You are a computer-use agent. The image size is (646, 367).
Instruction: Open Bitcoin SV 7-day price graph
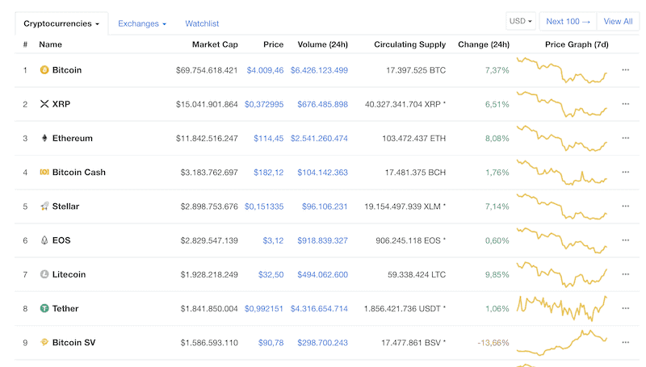click(562, 342)
